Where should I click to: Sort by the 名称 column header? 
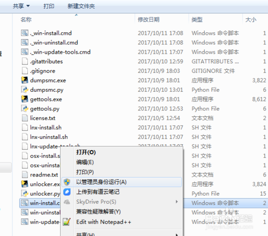tap(26, 19)
